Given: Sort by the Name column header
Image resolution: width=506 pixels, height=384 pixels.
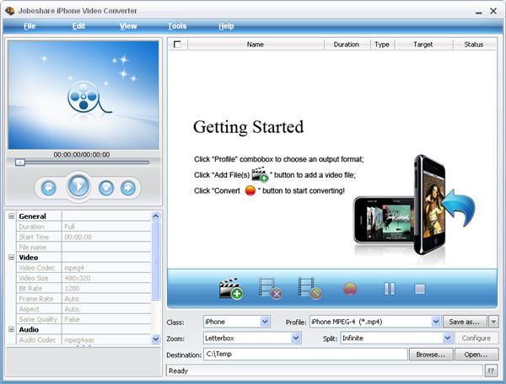Looking at the screenshot, I should [x=256, y=45].
